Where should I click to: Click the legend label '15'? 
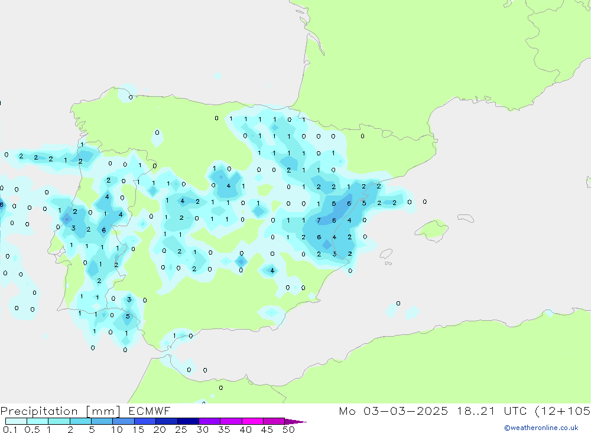point(138,429)
